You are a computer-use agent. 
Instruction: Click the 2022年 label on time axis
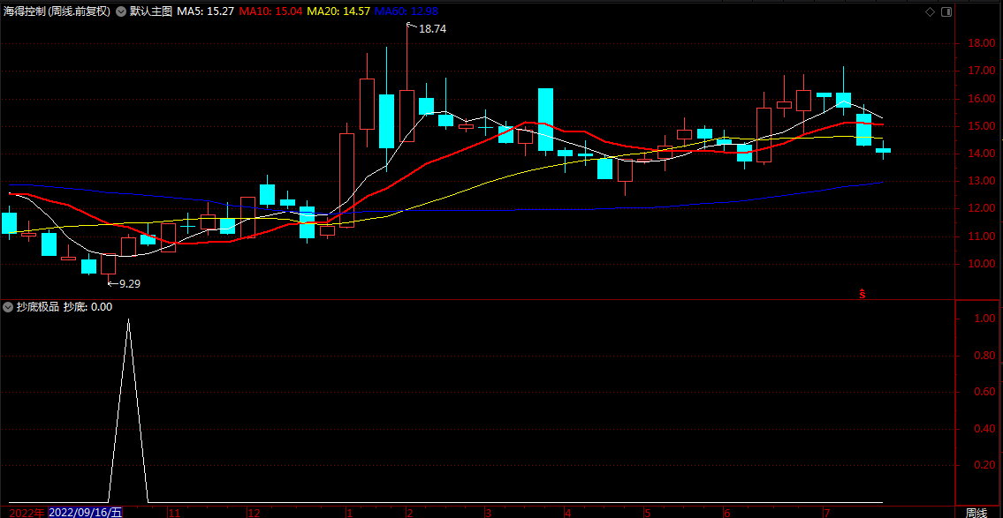point(27,512)
